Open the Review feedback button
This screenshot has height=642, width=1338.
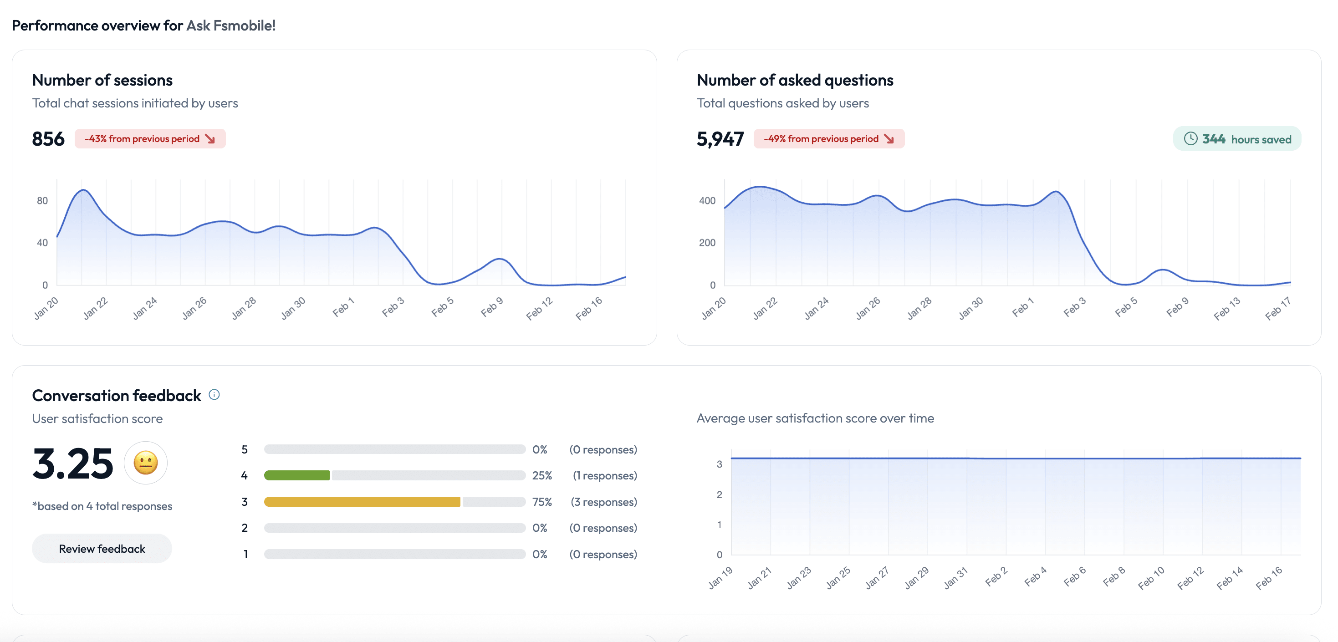point(102,549)
